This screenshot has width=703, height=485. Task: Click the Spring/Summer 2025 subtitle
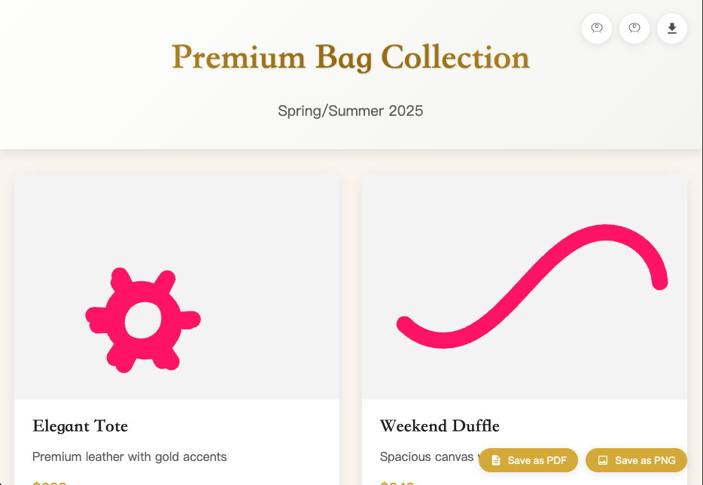(x=351, y=111)
